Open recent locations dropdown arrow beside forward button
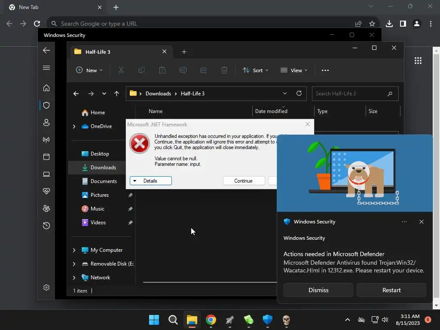This screenshot has height=330, width=440. (x=104, y=94)
